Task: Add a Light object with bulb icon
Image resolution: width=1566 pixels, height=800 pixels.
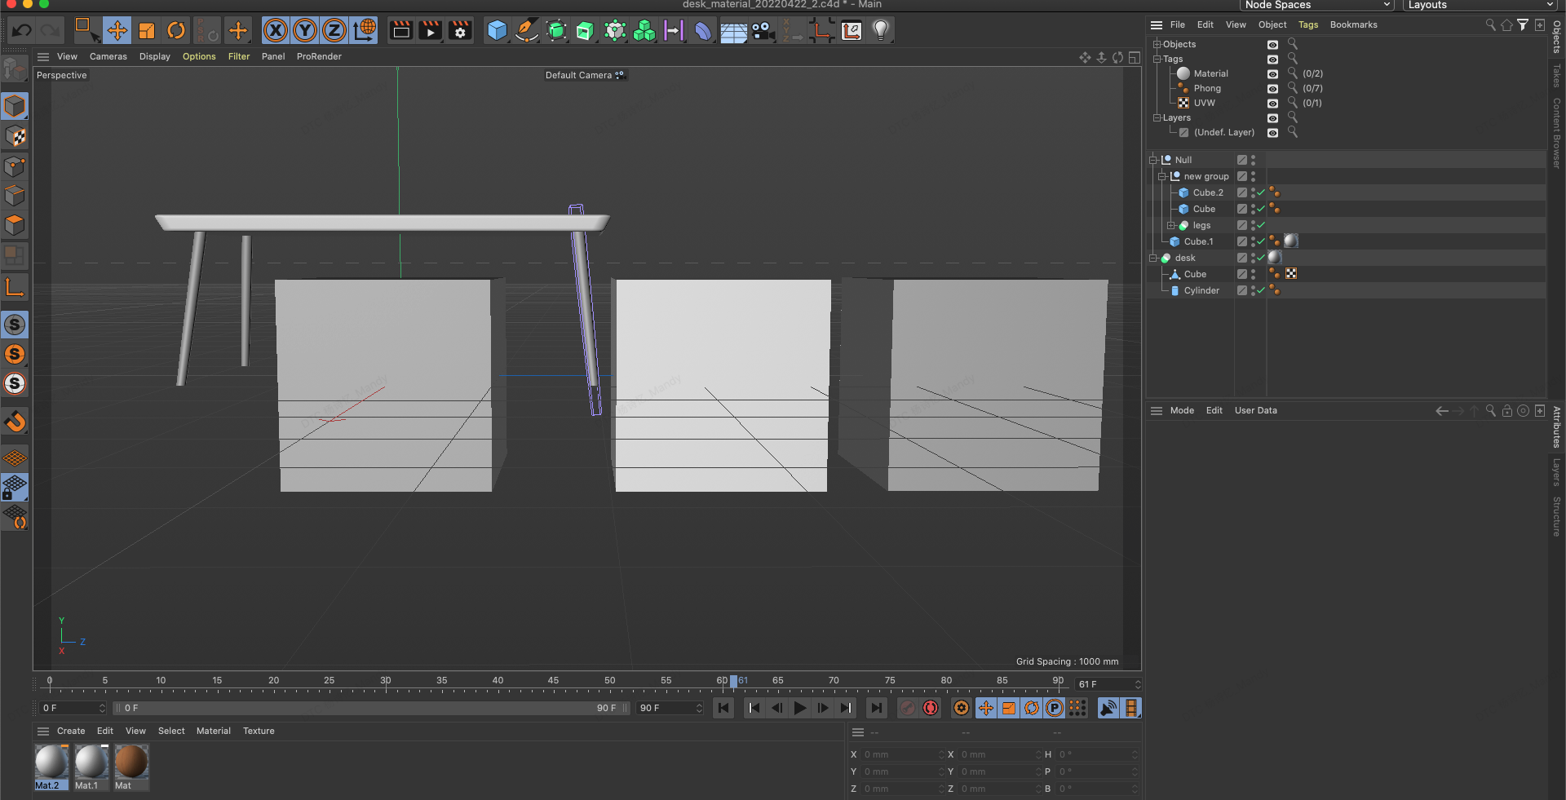Action: (x=881, y=31)
